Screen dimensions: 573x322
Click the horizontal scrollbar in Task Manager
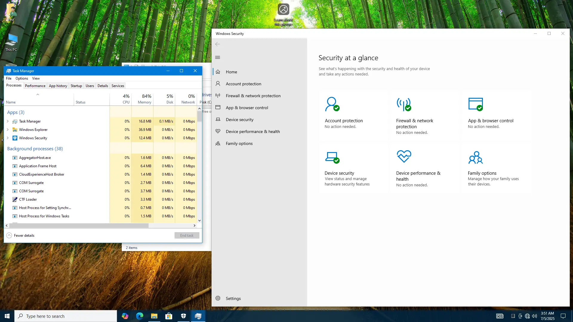coord(79,226)
